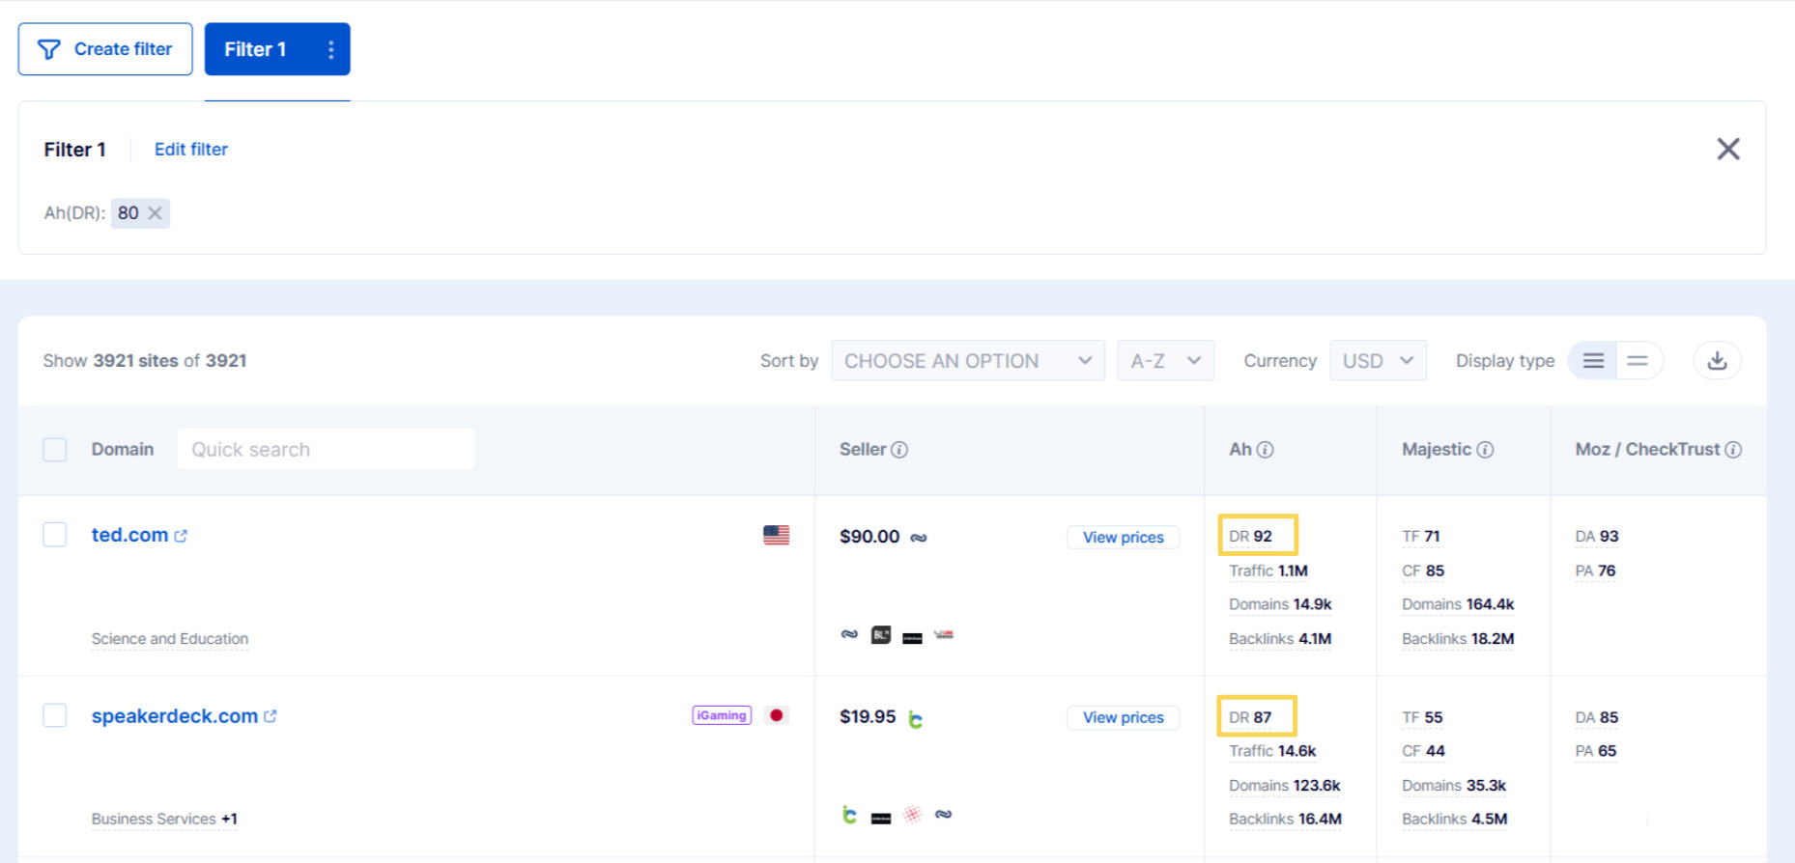Switch to compact display type
This screenshot has height=863, width=1795.
(x=1638, y=360)
